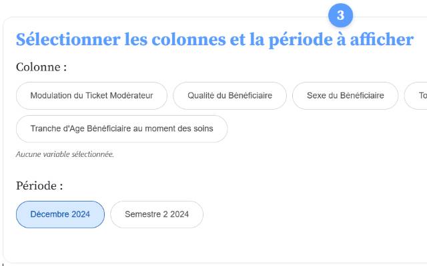This screenshot has width=427, height=266.
Task: Toggle the Qualité du Bénéficiaire column chip
Action: 230,96
